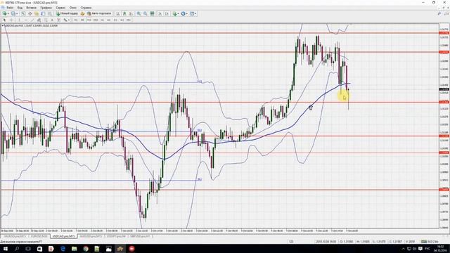Screen dimensions: 450x253
Task: Switch to the EURUSD,M30 chart tab
Action: click(x=39, y=236)
